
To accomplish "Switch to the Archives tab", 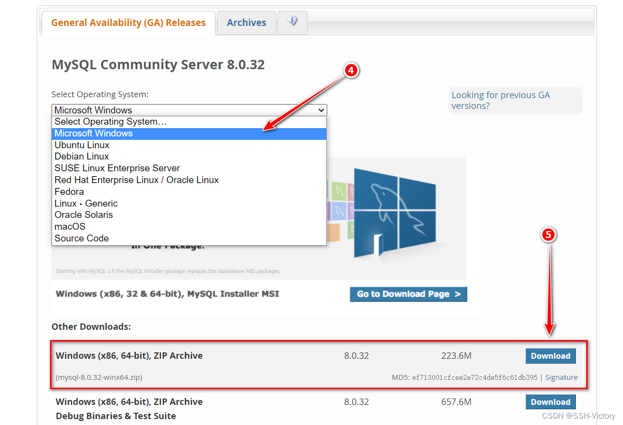I will coord(246,23).
